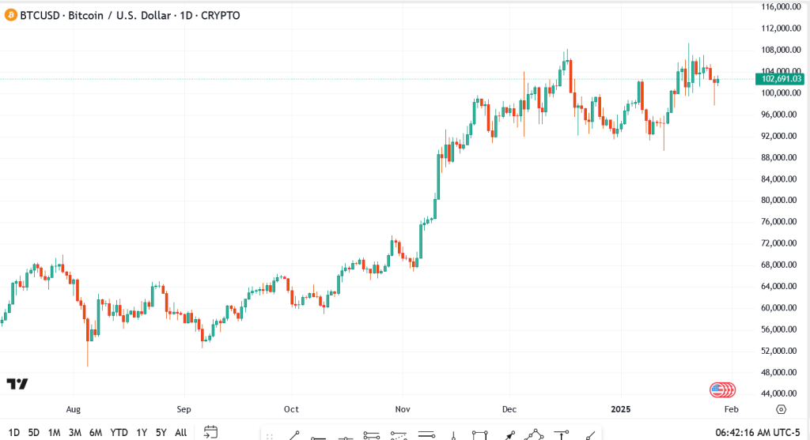Click the orange Bitcoin symbol logo
Viewport: 810px width, 440px height.
tap(10, 15)
